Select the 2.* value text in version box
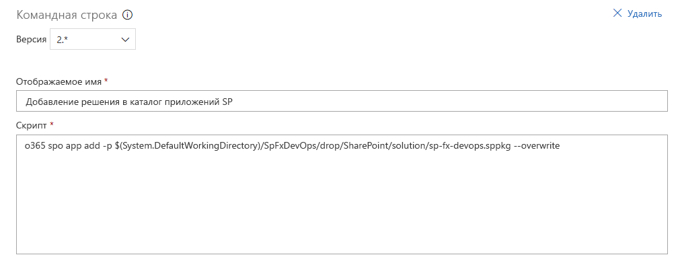678x257 pixels. pyautogui.click(x=63, y=40)
